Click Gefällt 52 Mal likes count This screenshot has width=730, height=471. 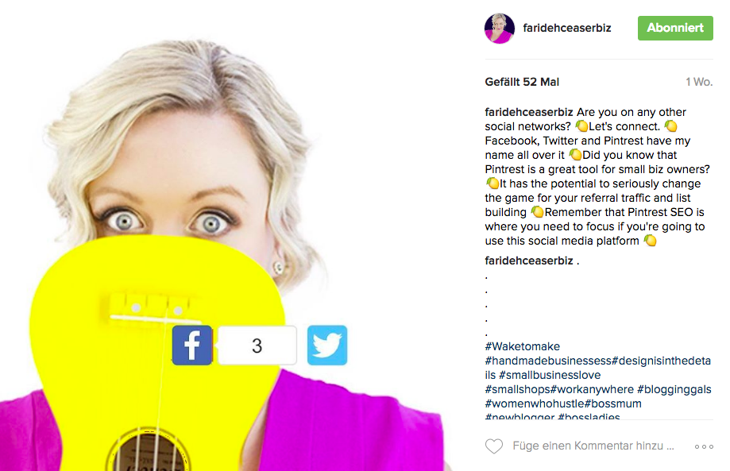tap(522, 82)
